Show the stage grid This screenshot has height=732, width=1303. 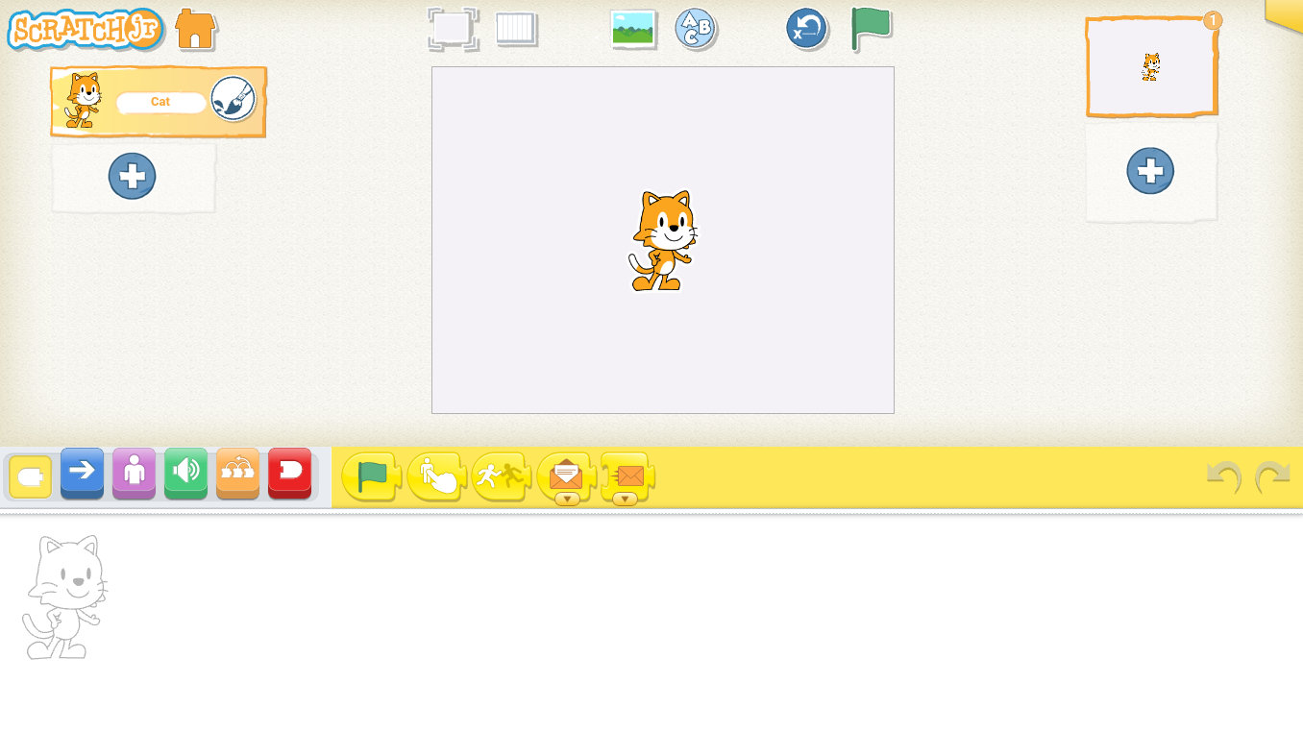point(516,30)
